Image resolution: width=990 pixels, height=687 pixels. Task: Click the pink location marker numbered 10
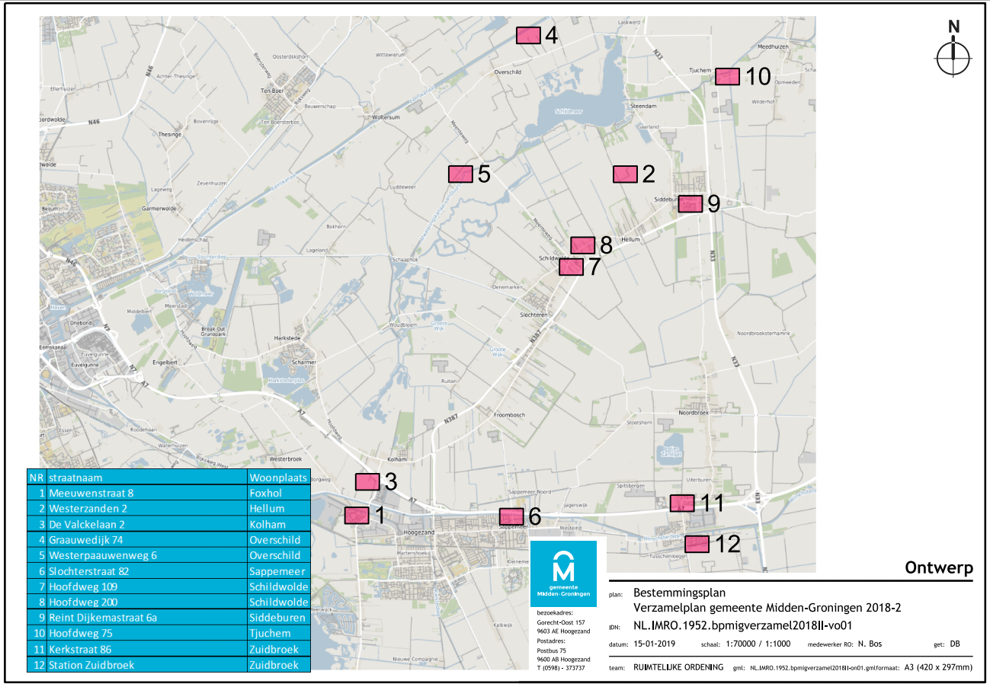point(728,76)
